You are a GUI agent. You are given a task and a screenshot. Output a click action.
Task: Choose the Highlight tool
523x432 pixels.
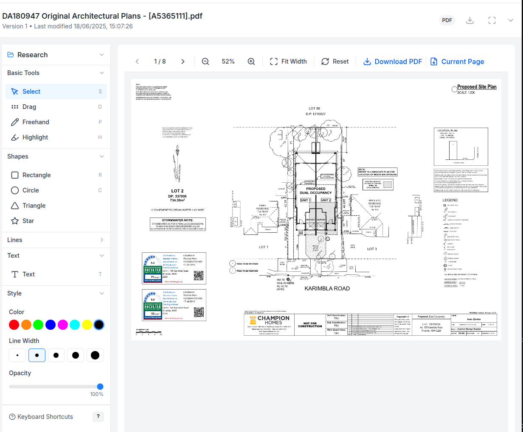click(35, 137)
